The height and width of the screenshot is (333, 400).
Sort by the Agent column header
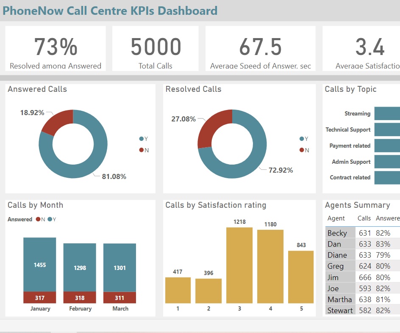click(336, 218)
